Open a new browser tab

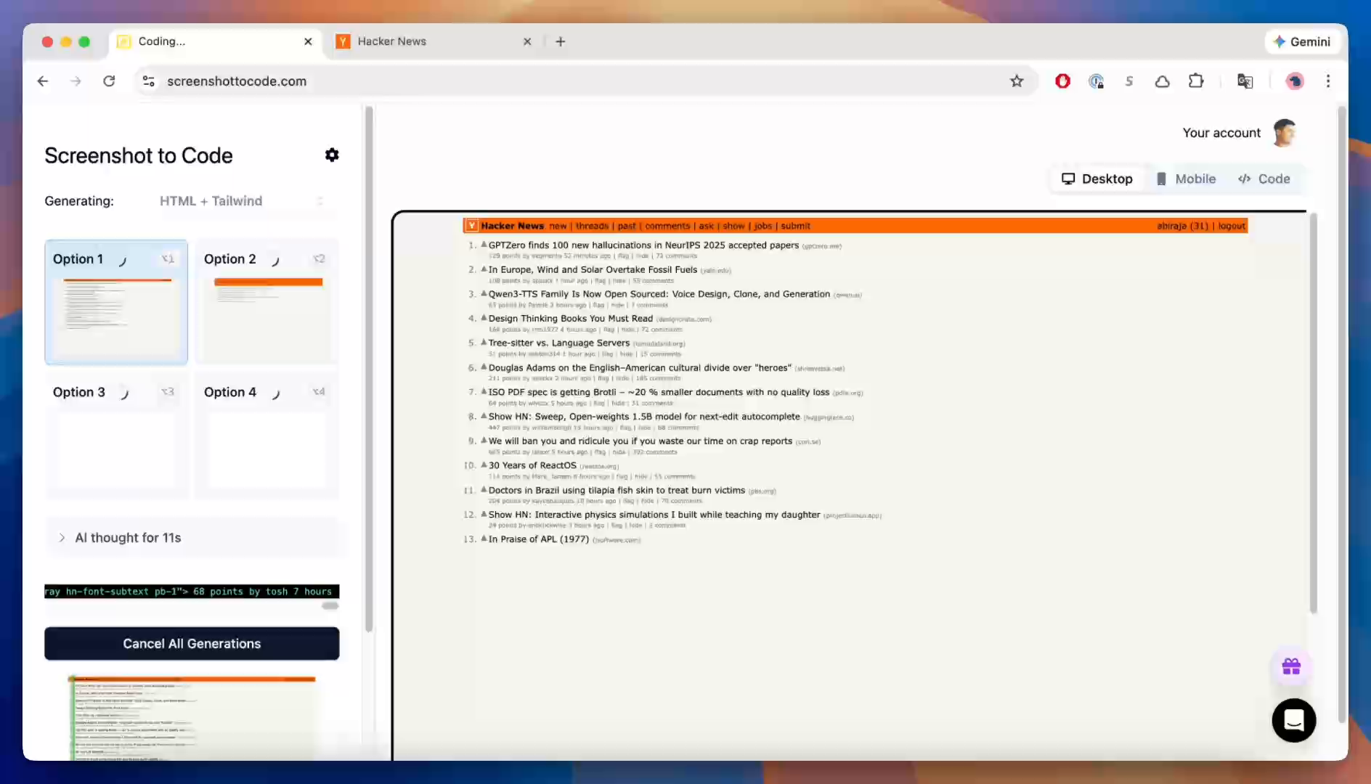click(x=561, y=41)
